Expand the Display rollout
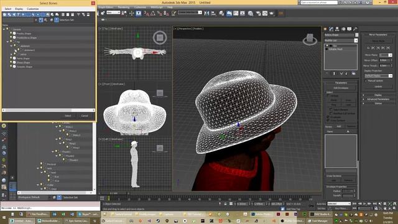The image size is (398, 224). (378, 95)
